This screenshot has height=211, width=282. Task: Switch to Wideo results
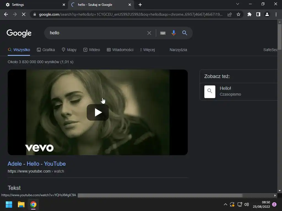pyautogui.click(x=92, y=50)
